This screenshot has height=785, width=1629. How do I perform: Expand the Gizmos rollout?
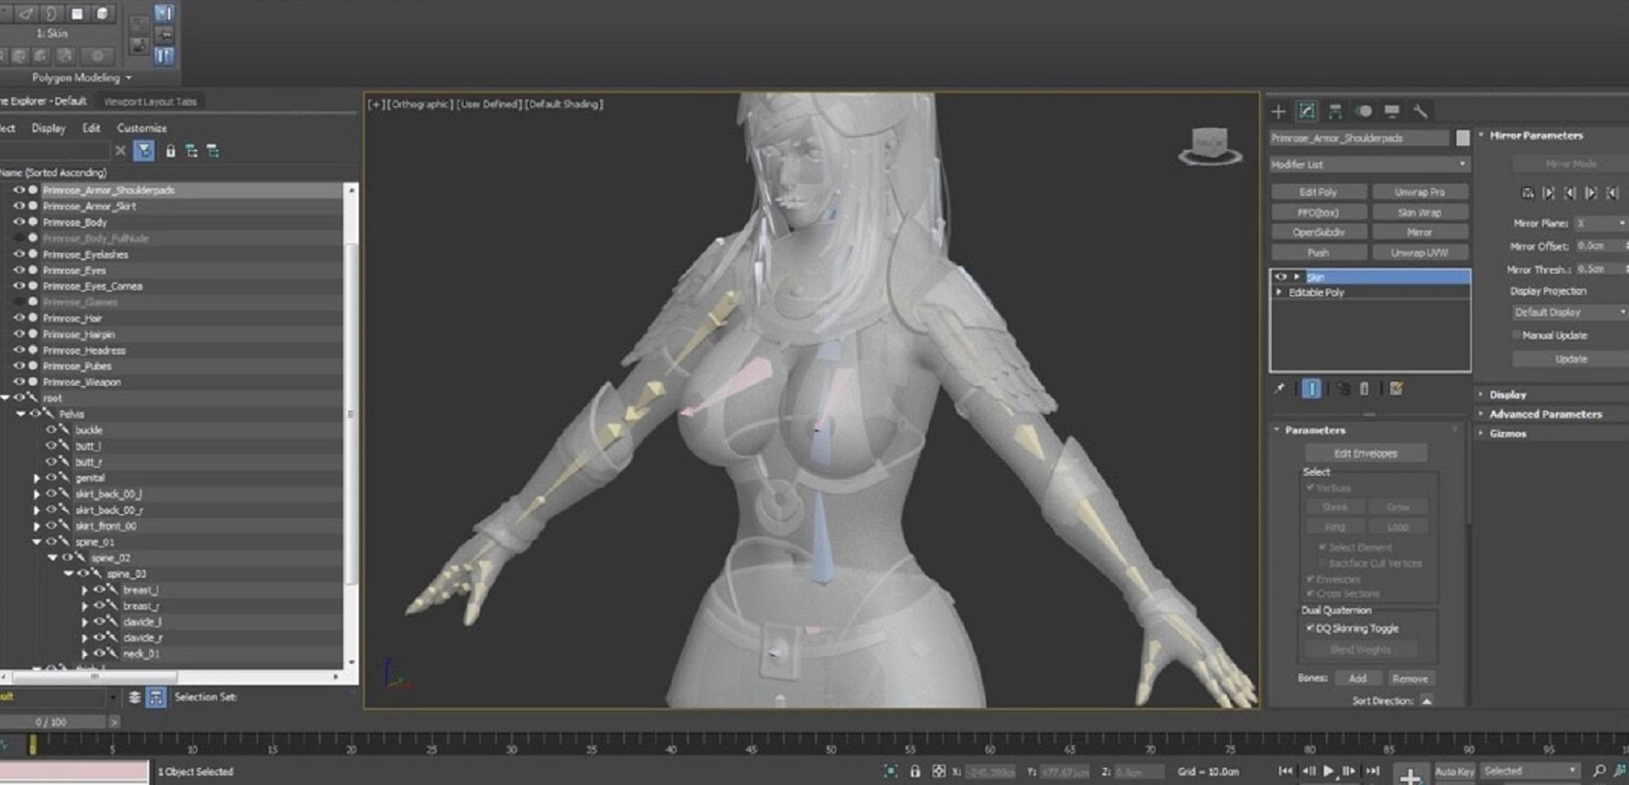click(x=1507, y=434)
